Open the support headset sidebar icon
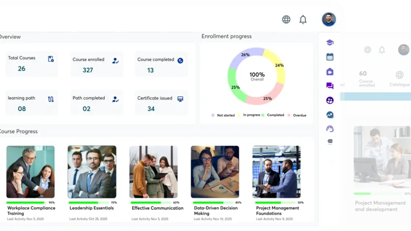411x231 pixels. [330, 129]
